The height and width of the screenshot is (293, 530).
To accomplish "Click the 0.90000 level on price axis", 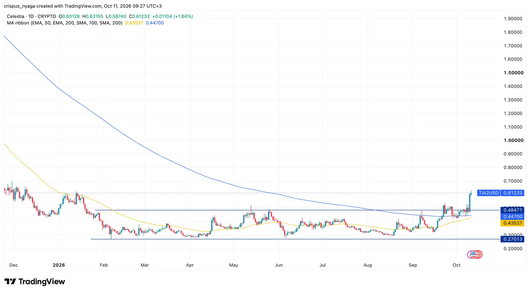I will tap(513, 154).
